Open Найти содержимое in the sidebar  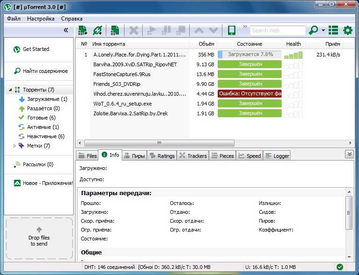[41, 71]
